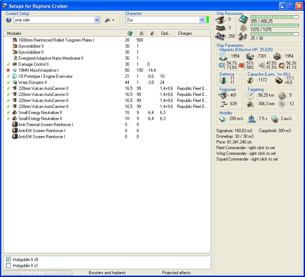
Task: Select the last Anti-EM Screen Reinforcer I icon
Action: 15,137
